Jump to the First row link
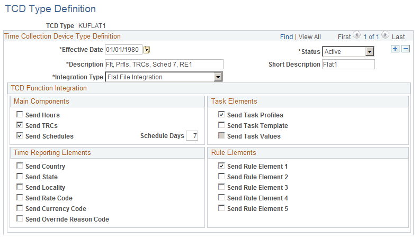Image resolution: width=420 pixels, height=239 pixels. (x=344, y=37)
